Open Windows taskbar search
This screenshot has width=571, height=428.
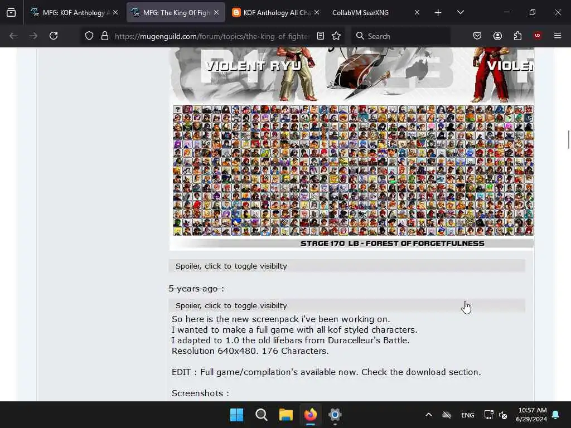261,415
